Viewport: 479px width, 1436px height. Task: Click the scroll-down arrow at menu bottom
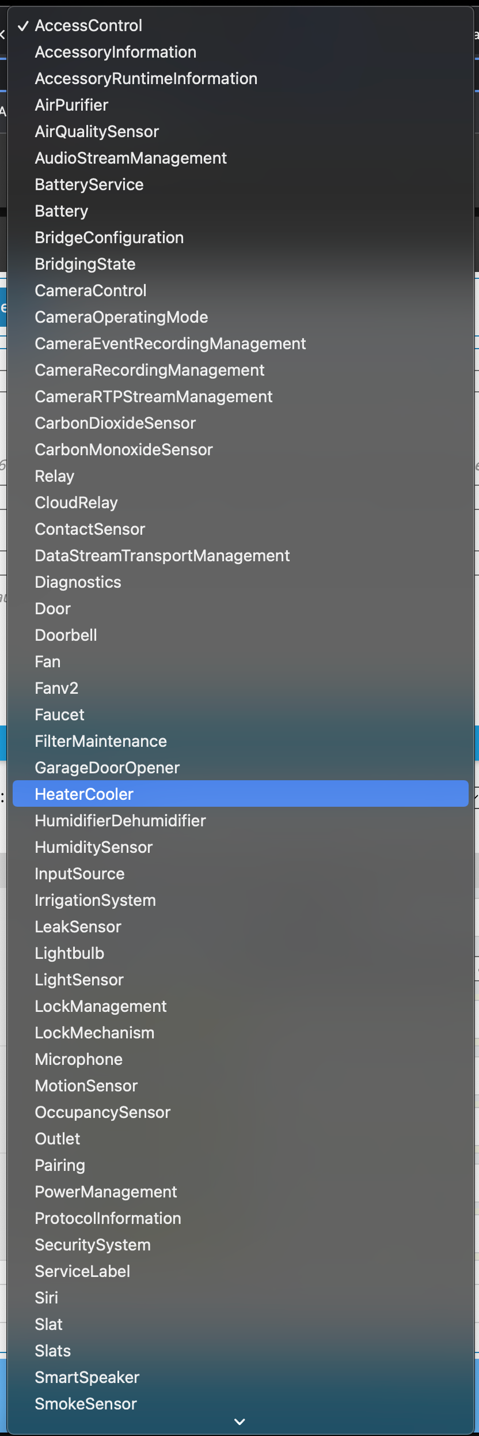click(240, 1422)
